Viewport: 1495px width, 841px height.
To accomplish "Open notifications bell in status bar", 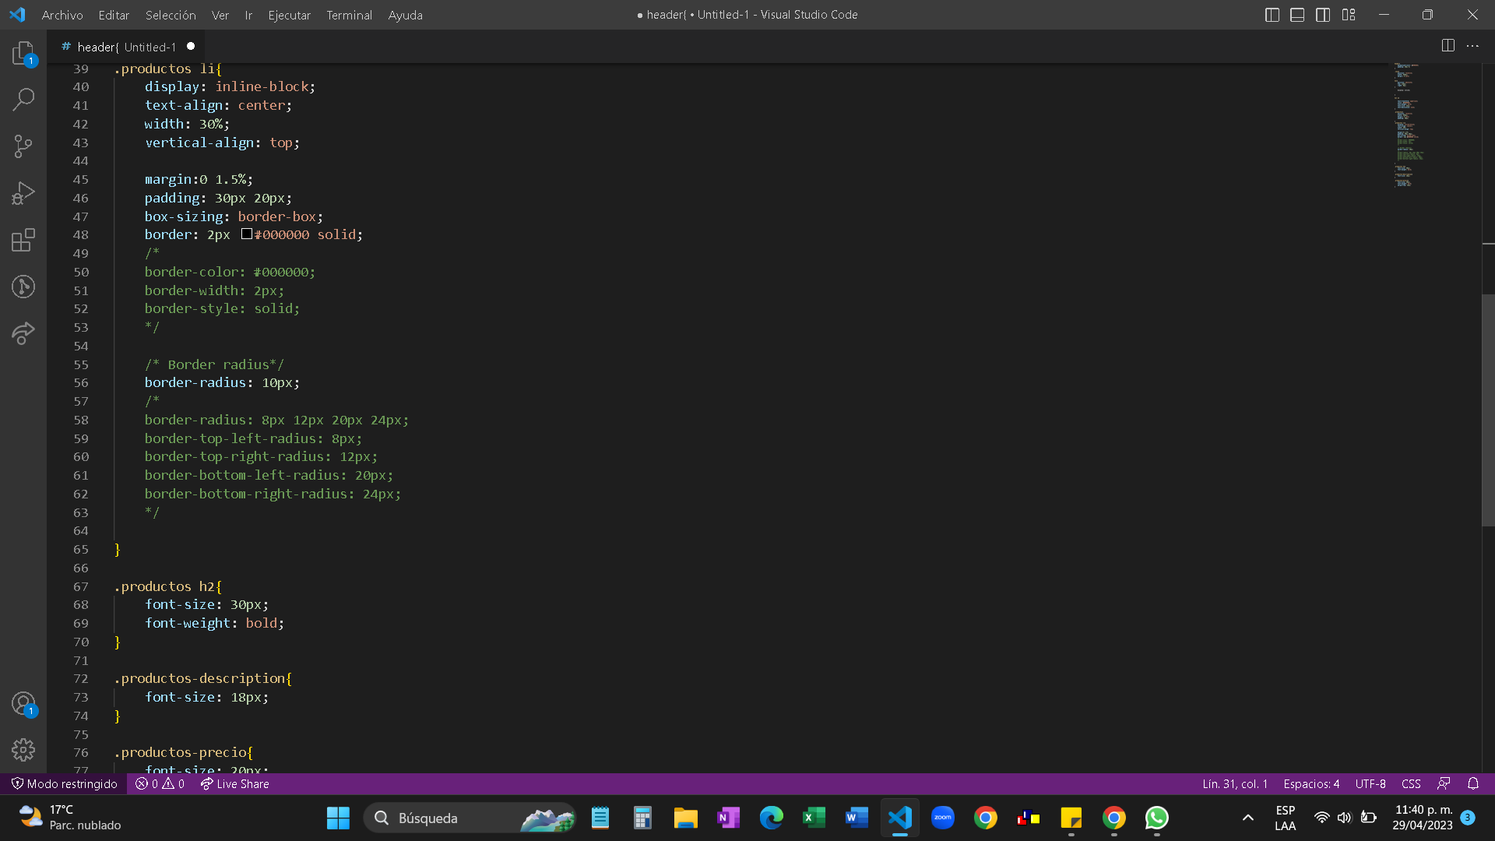I will point(1473,783).
